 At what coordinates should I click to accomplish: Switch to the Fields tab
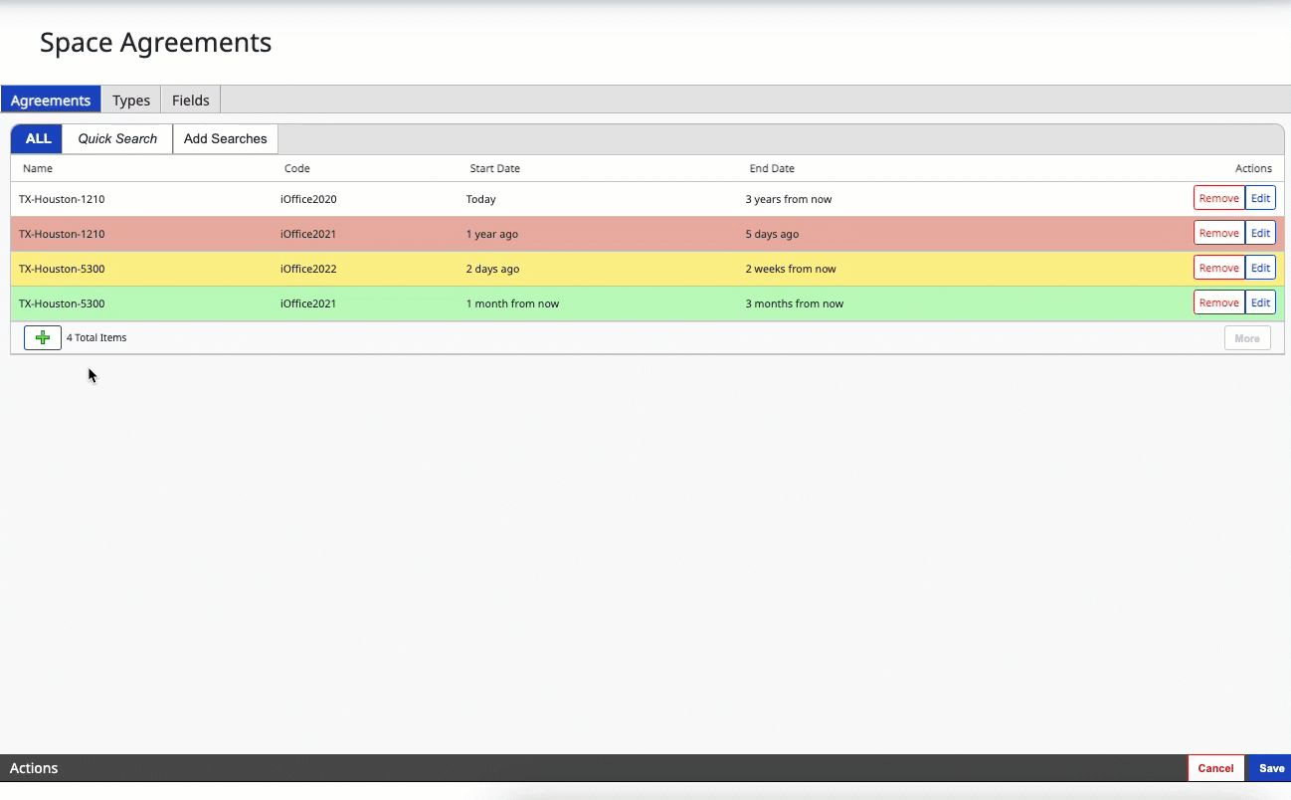click(190, 100)
